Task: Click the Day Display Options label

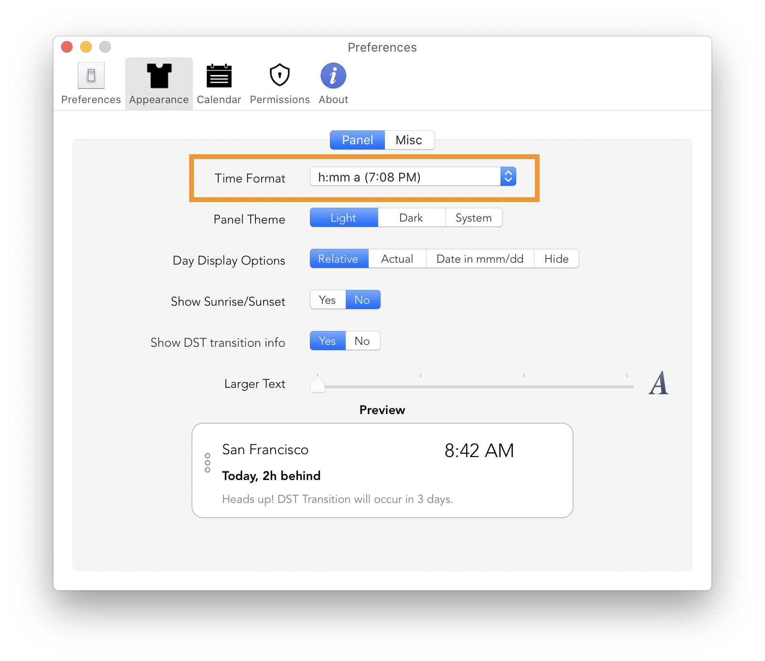Action: pos(229,261)
